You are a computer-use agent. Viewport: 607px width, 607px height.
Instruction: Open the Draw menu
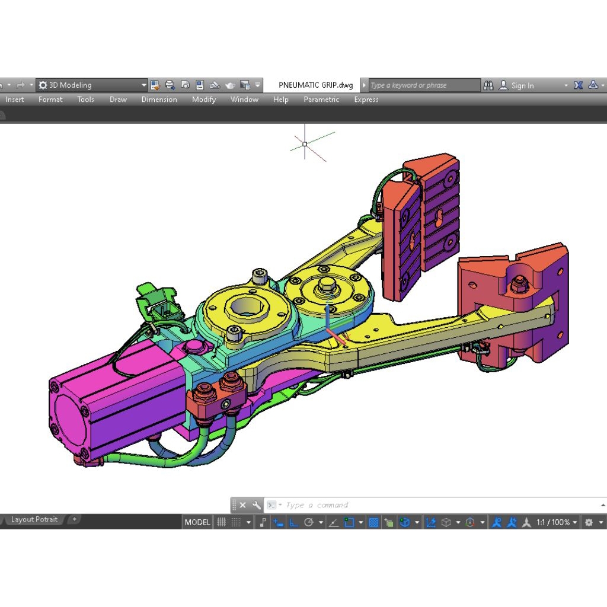118,100
